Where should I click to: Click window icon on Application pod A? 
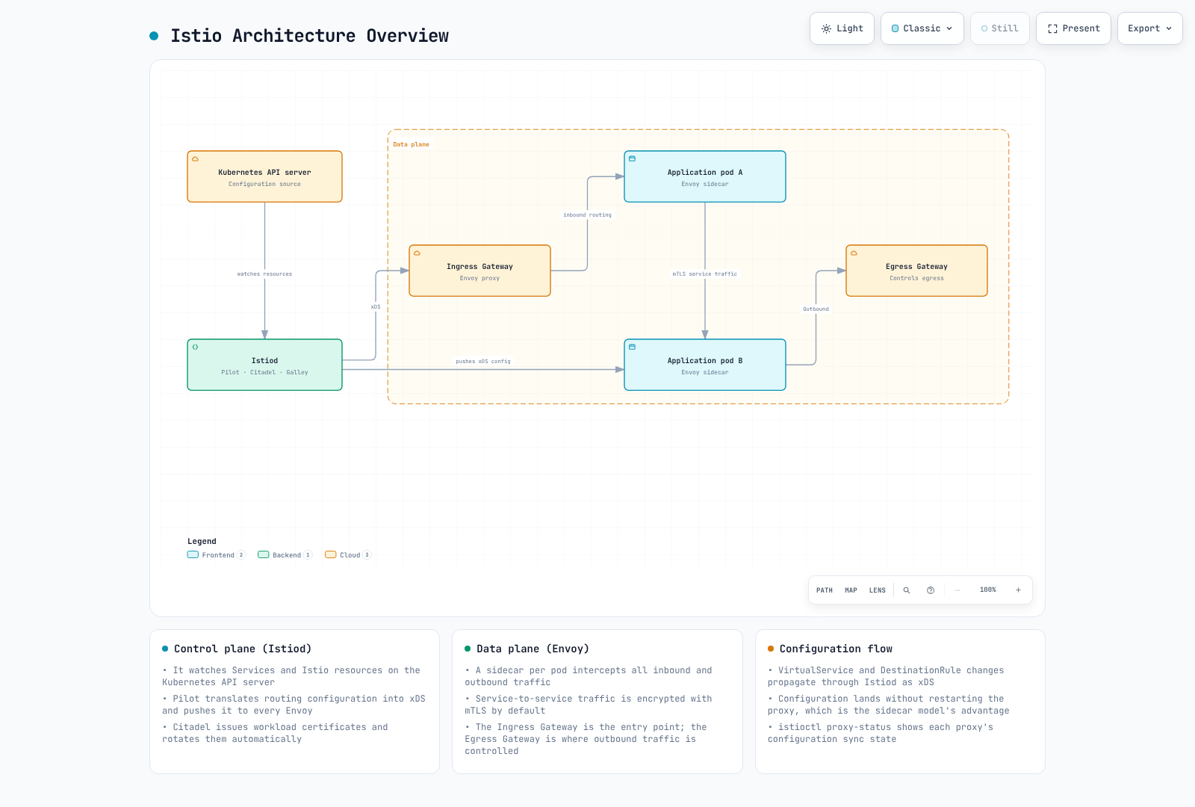632,158
